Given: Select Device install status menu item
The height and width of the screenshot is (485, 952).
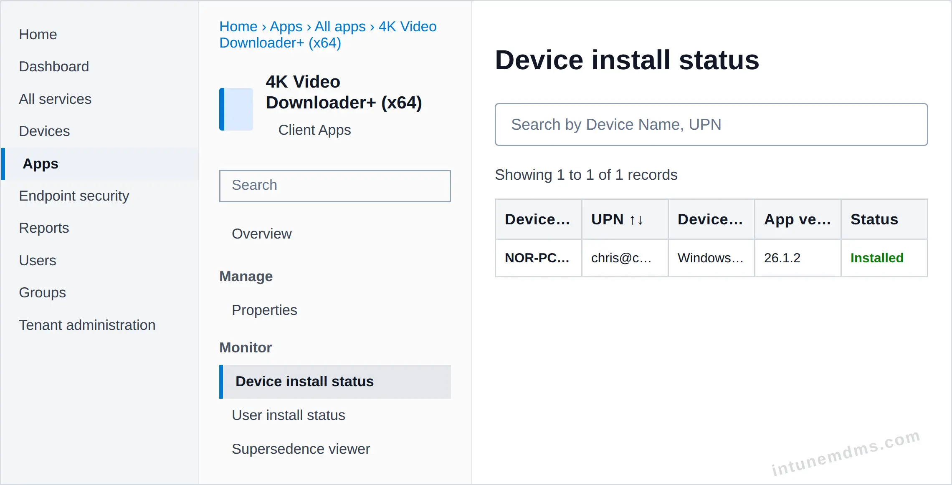Looking at the screenshot, I should [x=335, y=382].
